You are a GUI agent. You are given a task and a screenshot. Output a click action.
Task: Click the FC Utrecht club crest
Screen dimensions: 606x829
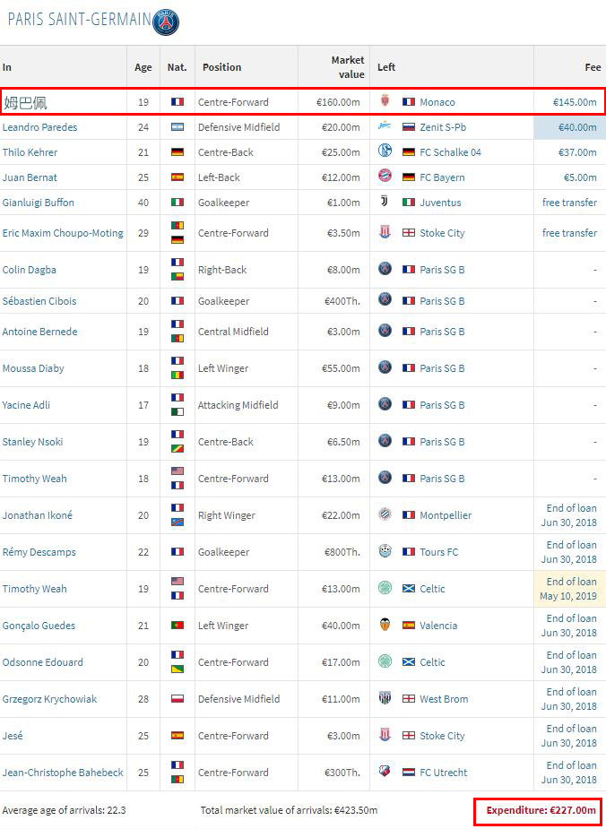(x=385, y=773)
